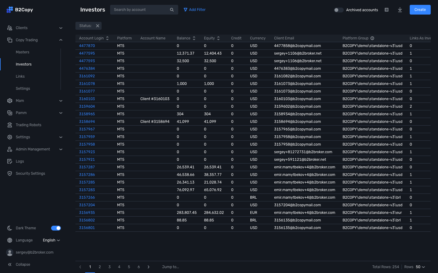Click email sergey+81272731@b2broker.com
The height and width of the screenshot is (273, 438).
pyautogui.click(x=303, y=152)
